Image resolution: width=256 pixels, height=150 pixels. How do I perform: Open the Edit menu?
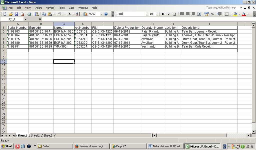(x=19, y=8)
